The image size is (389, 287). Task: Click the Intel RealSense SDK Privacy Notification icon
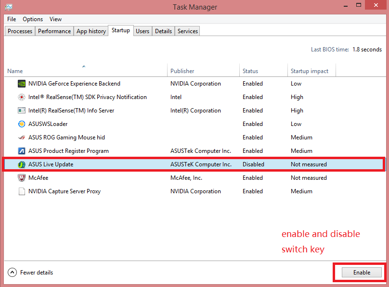(x=22, y=97)
